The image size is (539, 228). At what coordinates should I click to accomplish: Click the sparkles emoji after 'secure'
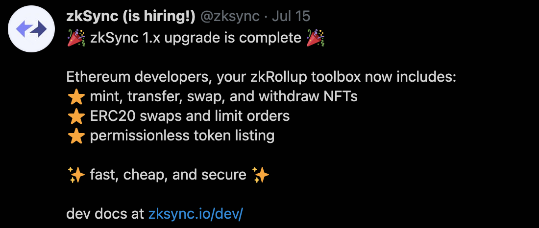click(260, 175)
